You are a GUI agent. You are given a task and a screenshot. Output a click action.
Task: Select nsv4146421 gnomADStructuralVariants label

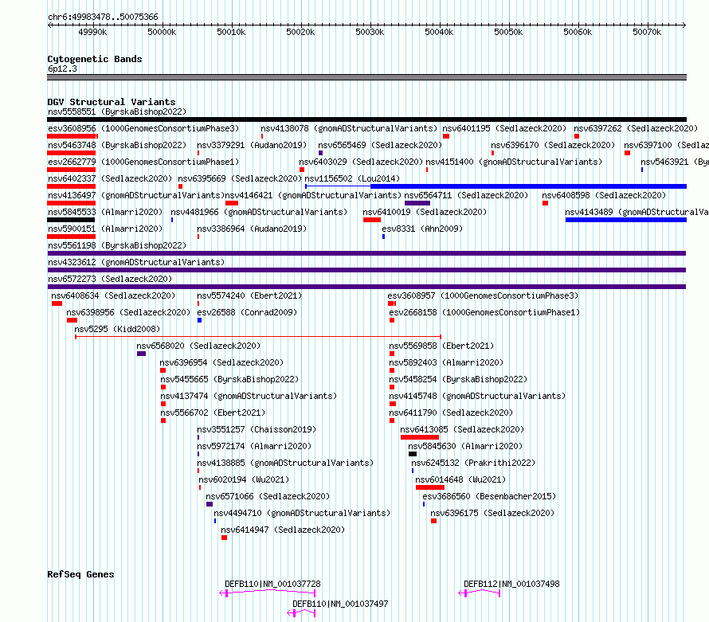313,195
